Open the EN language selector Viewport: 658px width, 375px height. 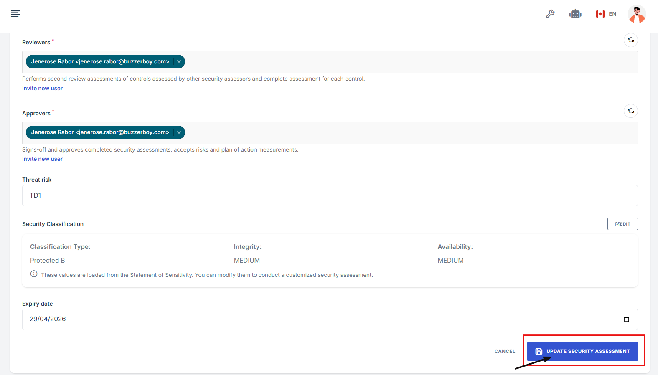(606, 14)
